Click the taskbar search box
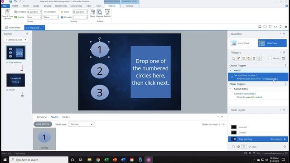This screenshot has width=290, height=163. 39,160
